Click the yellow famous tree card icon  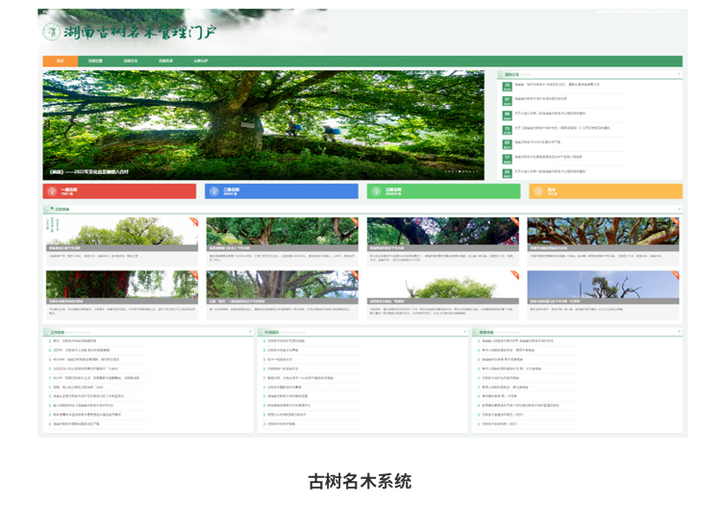click(x=537, y=191)
